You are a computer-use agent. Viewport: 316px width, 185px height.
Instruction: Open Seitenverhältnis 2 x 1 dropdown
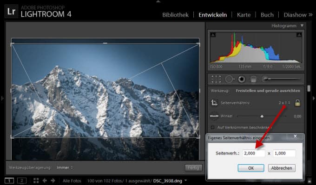(284, 103)
